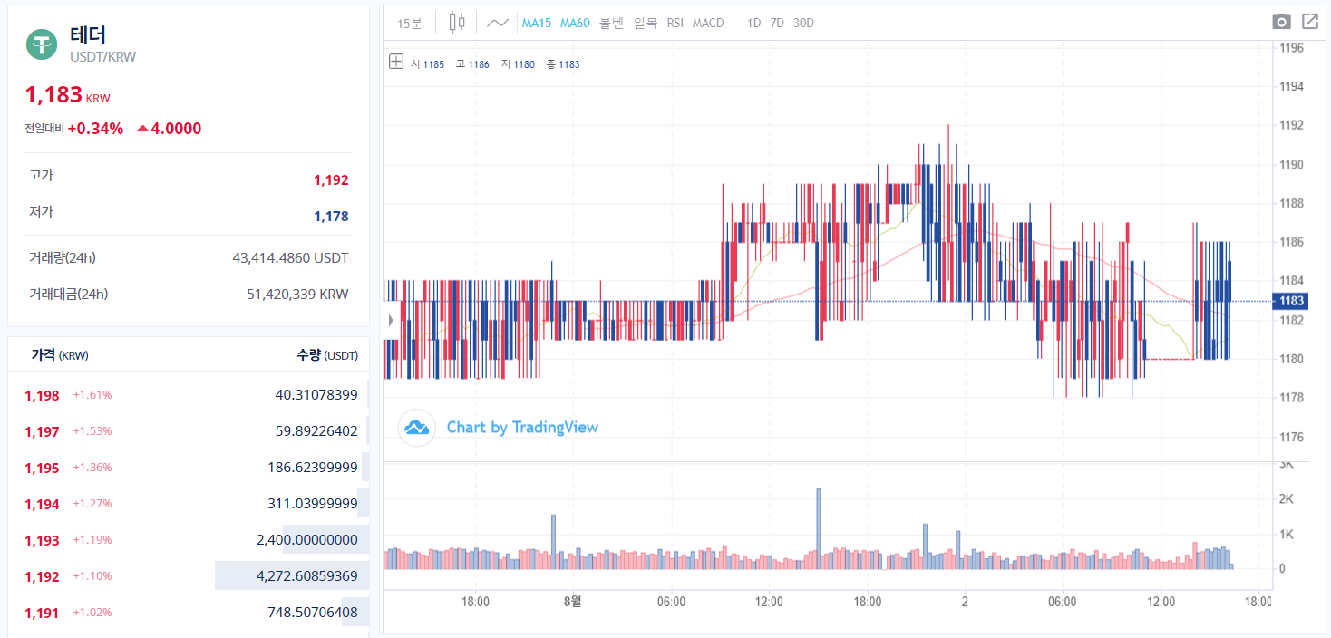
Task: Click the 1183 price label on axis
Action: [x=1290, y=300]
